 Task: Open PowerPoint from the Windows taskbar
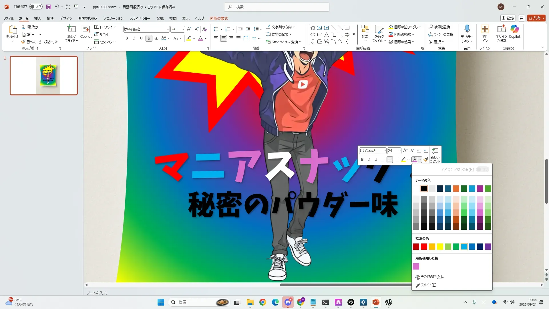click(376, 302)
